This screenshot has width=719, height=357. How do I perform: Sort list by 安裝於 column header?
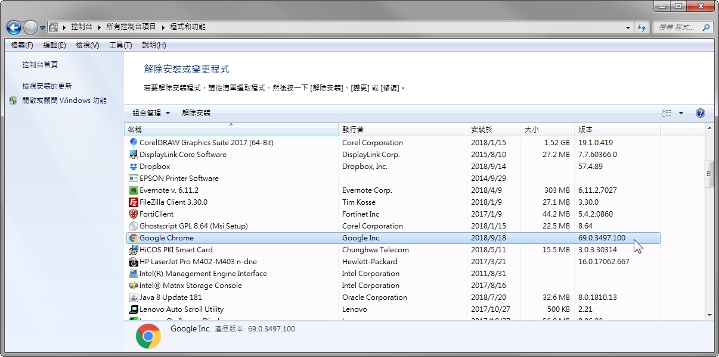[x=482, y=130]
